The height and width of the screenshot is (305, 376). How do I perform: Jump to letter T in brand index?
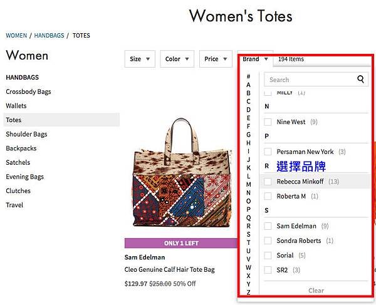248,242
